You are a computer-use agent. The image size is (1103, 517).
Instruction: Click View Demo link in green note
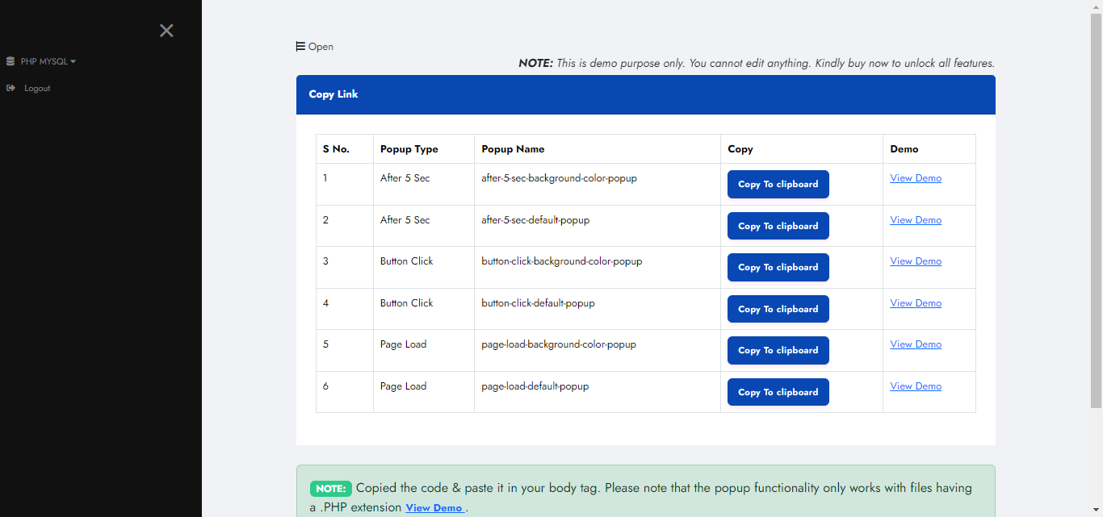[434, 508]
